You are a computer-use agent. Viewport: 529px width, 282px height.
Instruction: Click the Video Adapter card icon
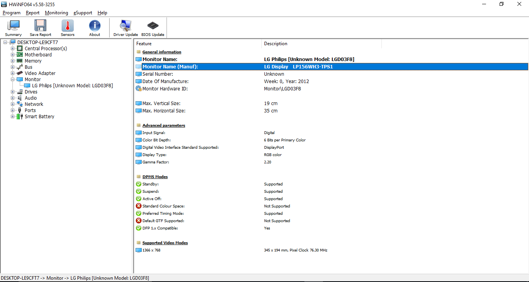click(x=20, y=73)
